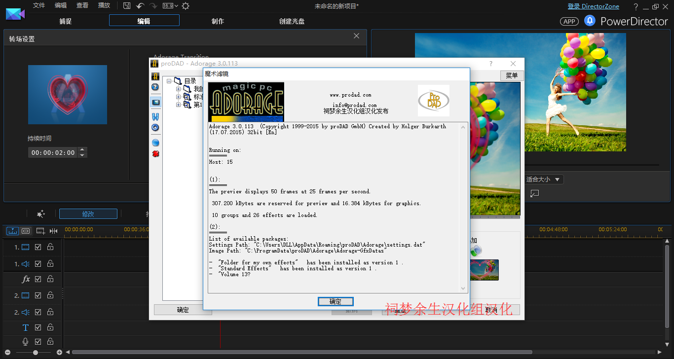Open the Adorage blue gear settings icon
The image size is (674, 359).
[155, 128]
